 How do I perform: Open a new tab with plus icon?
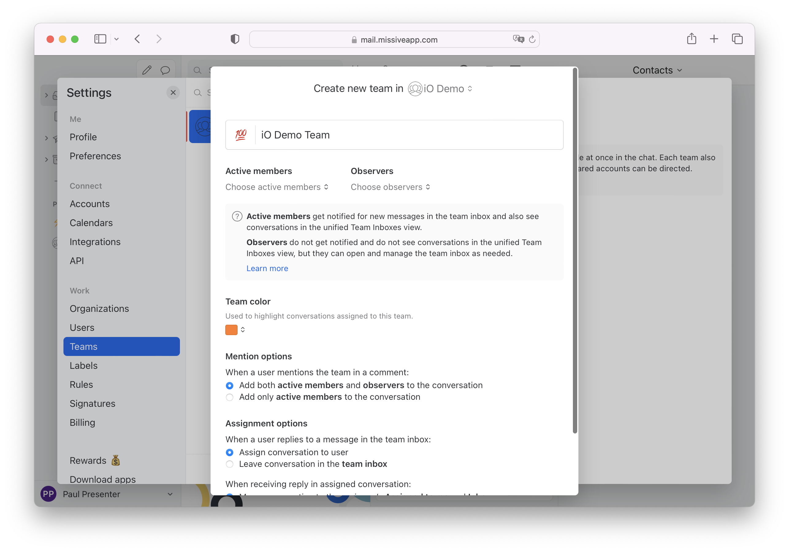pyautogui.click(x=714, y=39)
